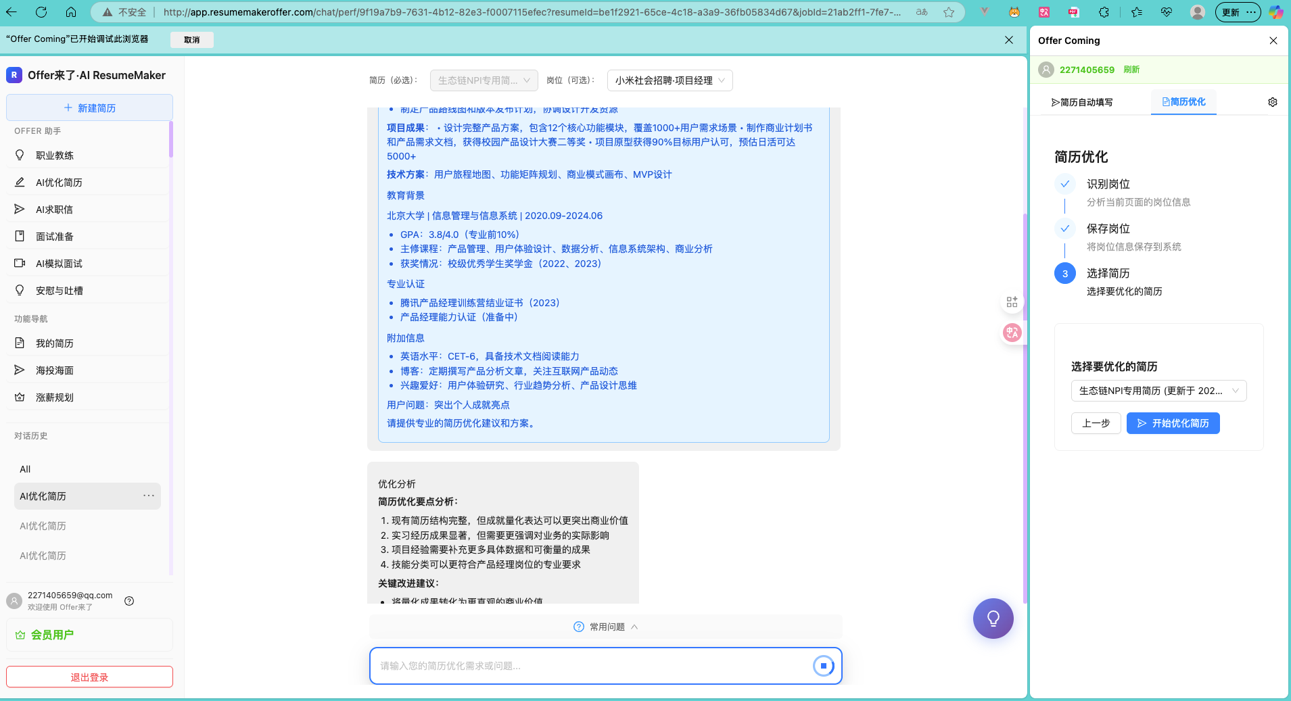The image size is (1291, 701).
Task: Switch to the 简历优化 tab
Action: tap(1183, 102)
